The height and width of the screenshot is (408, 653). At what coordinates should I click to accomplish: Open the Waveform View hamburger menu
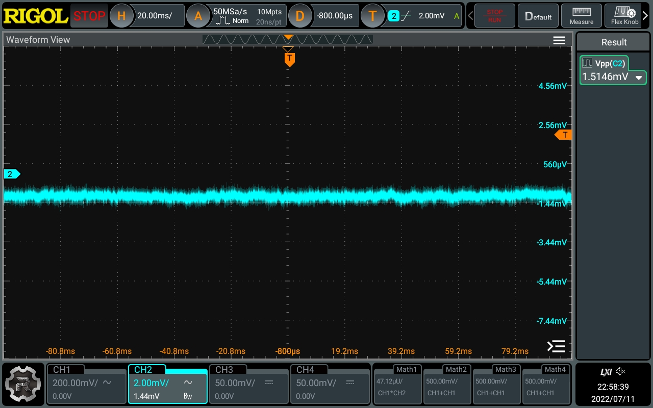[x=559, y=40]
